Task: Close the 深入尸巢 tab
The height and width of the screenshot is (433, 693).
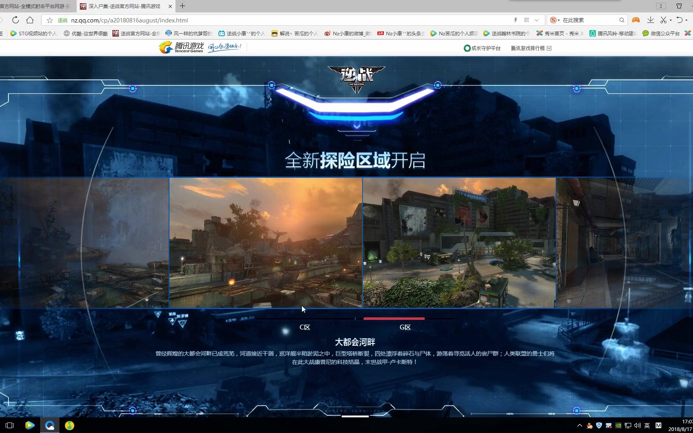Action: coord(170,6)
